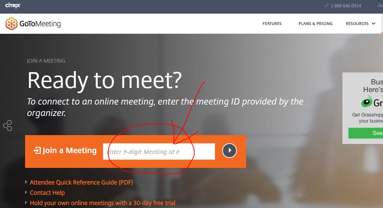Click the GoToMeeting flower logo
The width and height of the screenshot is (383, 208).
click(x=11, y=24)
